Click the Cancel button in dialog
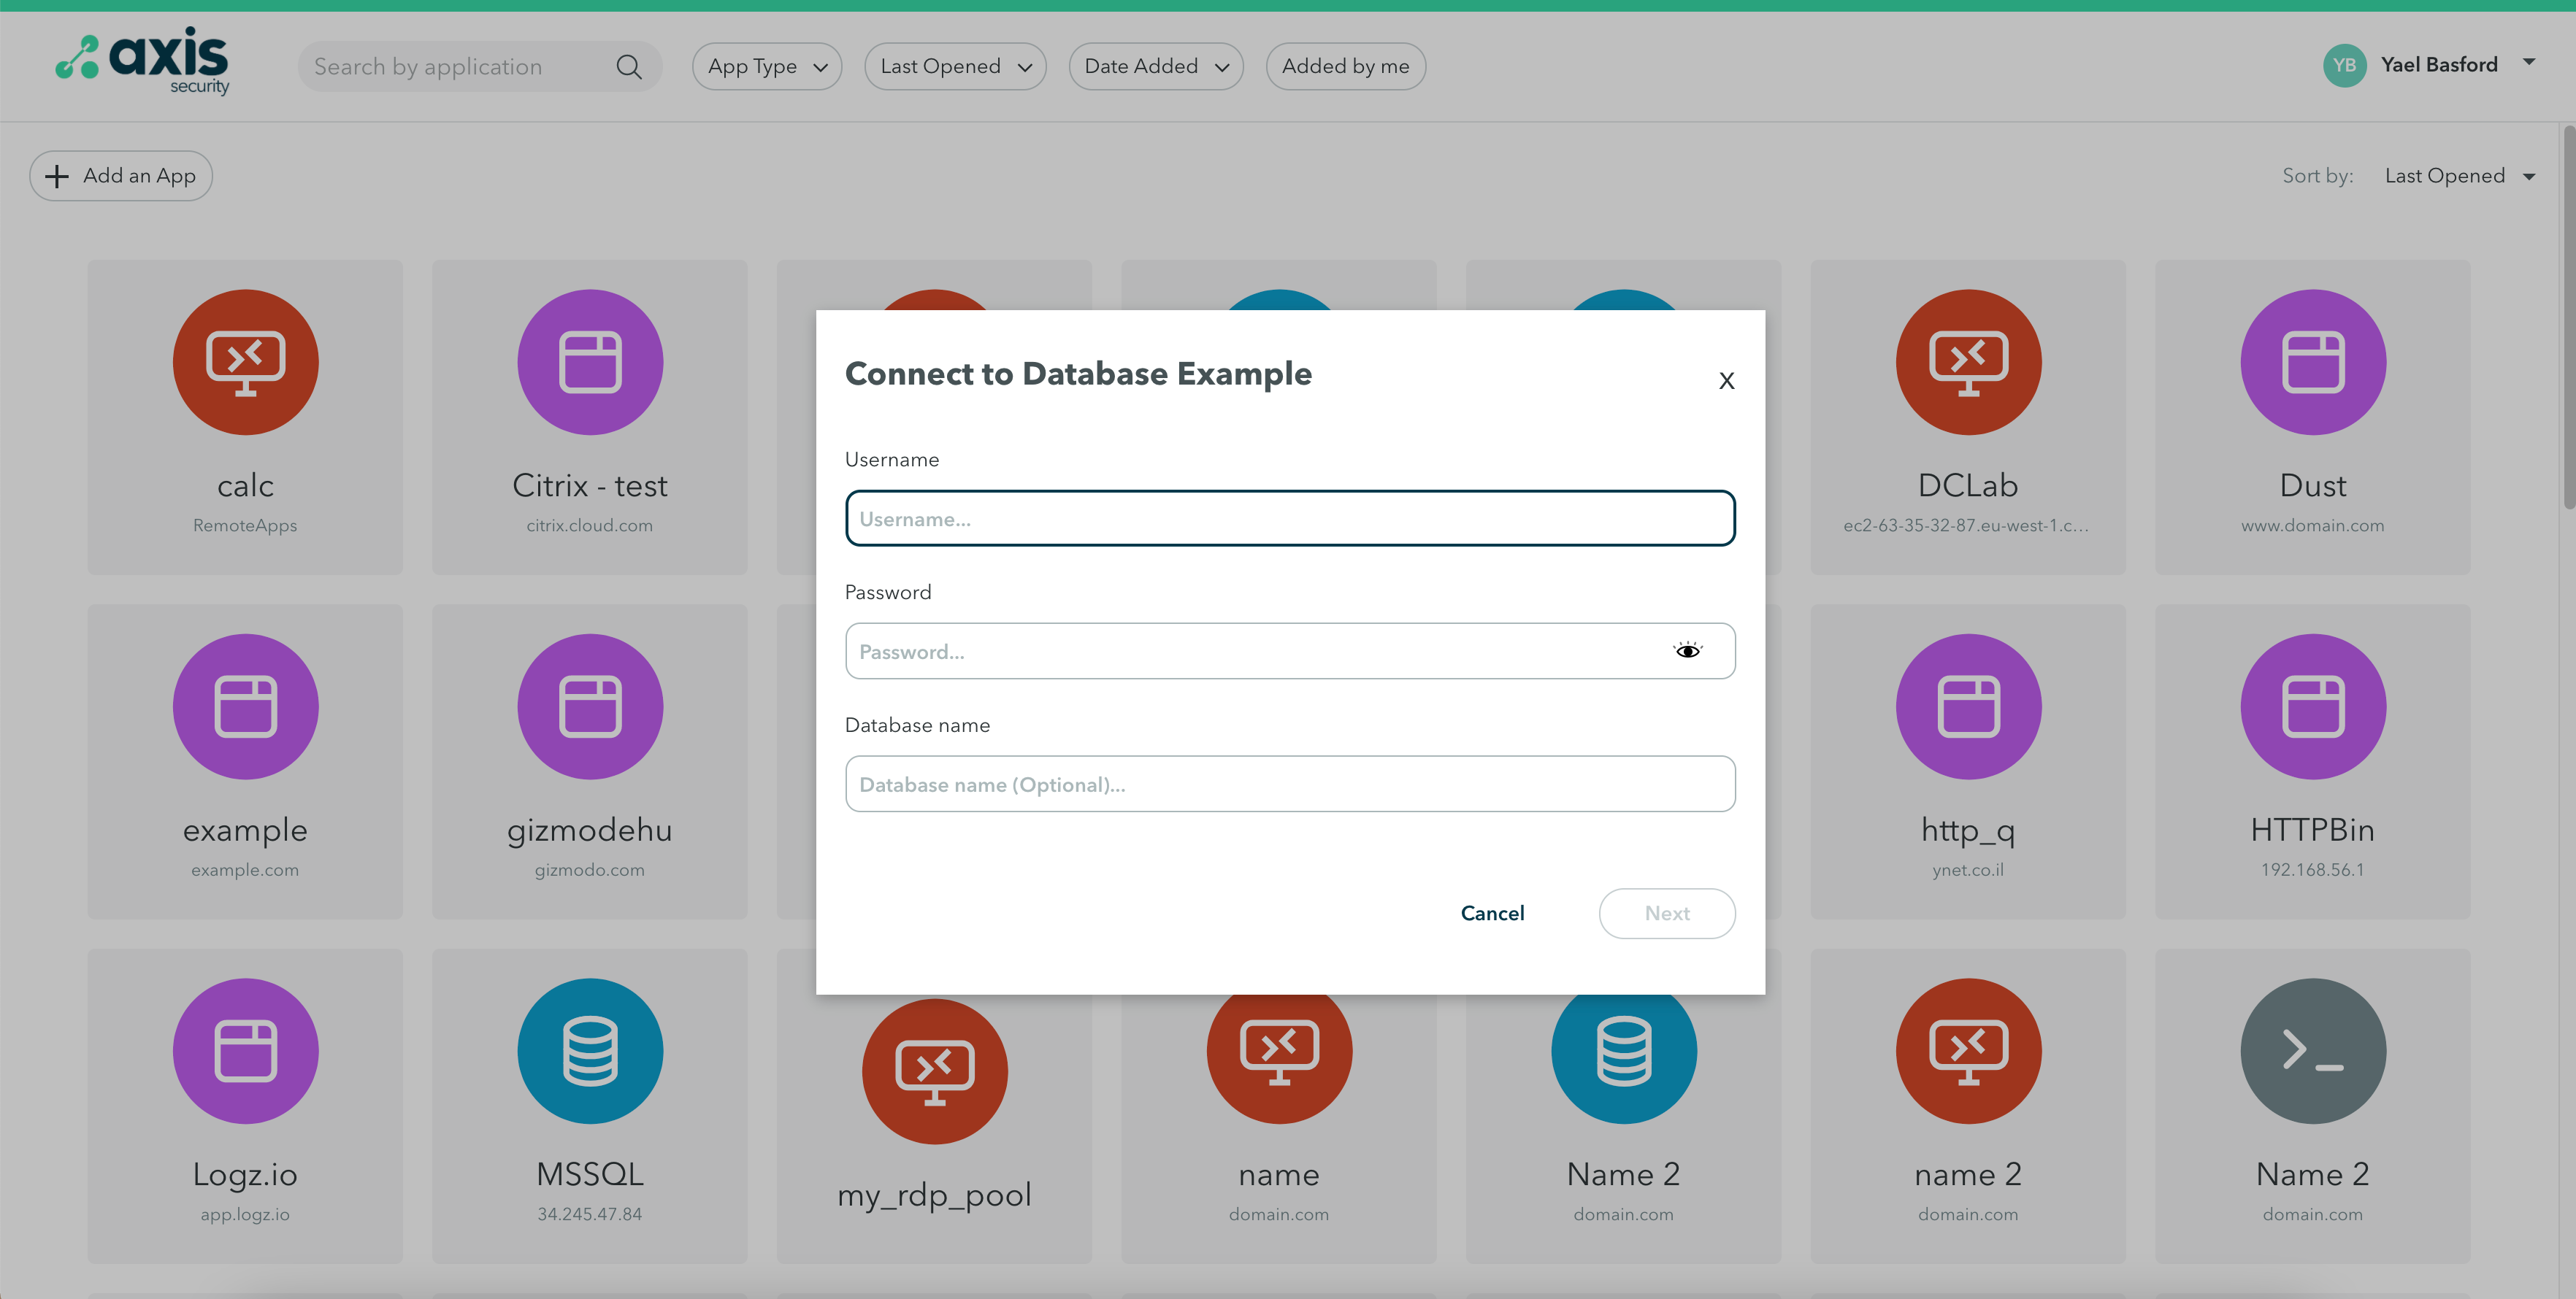The width and height of the screenshot is (2576, 1299). click(1491, 913)
